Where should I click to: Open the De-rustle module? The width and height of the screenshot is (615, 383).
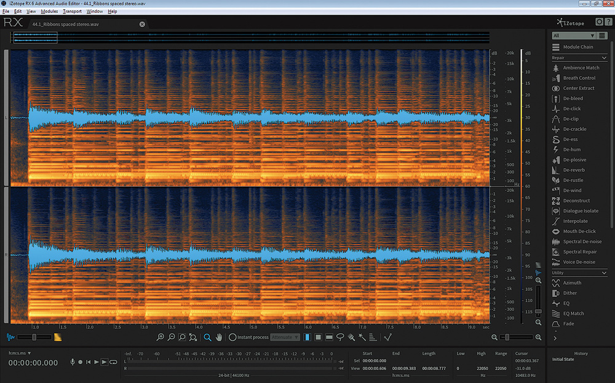568,180
